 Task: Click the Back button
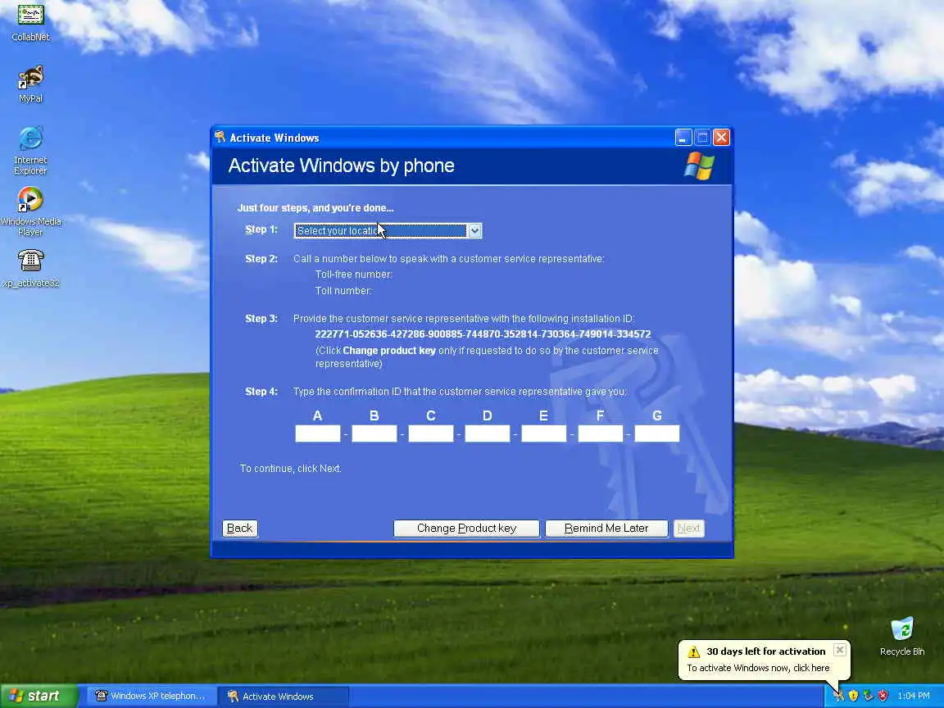click(239, 529)
